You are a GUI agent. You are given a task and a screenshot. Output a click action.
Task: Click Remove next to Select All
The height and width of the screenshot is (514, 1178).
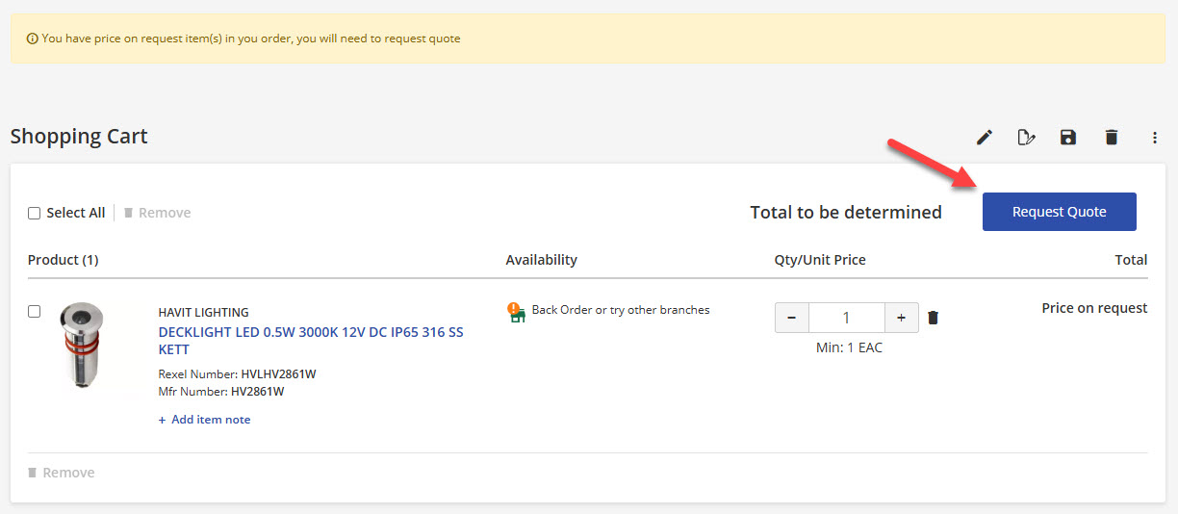pos(158,213)
